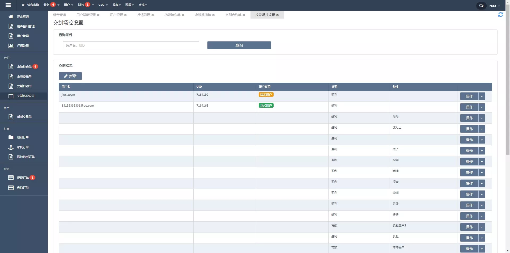Screen dimensions: 510x253
Task: Close the 用户基础管理 tab
Action: coord(98,15)
